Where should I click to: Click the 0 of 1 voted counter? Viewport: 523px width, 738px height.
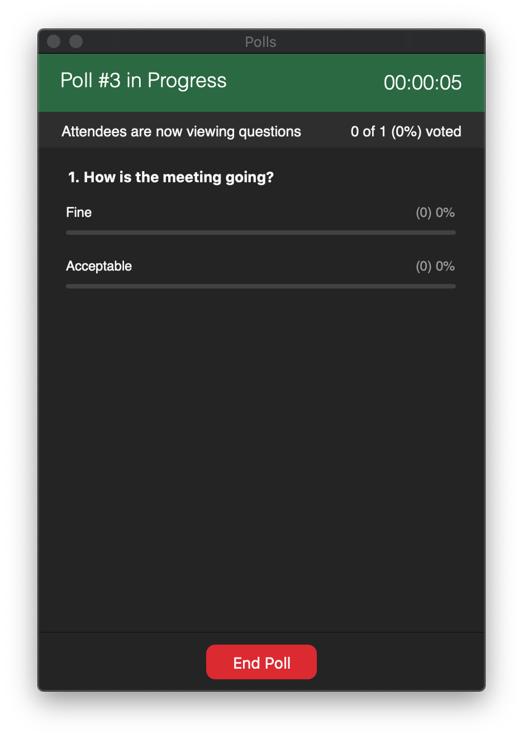pyautogui.click(x=406, y=131)
